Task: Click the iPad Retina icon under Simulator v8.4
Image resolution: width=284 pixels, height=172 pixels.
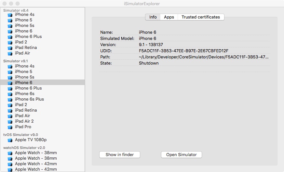Action: (10, 48)
